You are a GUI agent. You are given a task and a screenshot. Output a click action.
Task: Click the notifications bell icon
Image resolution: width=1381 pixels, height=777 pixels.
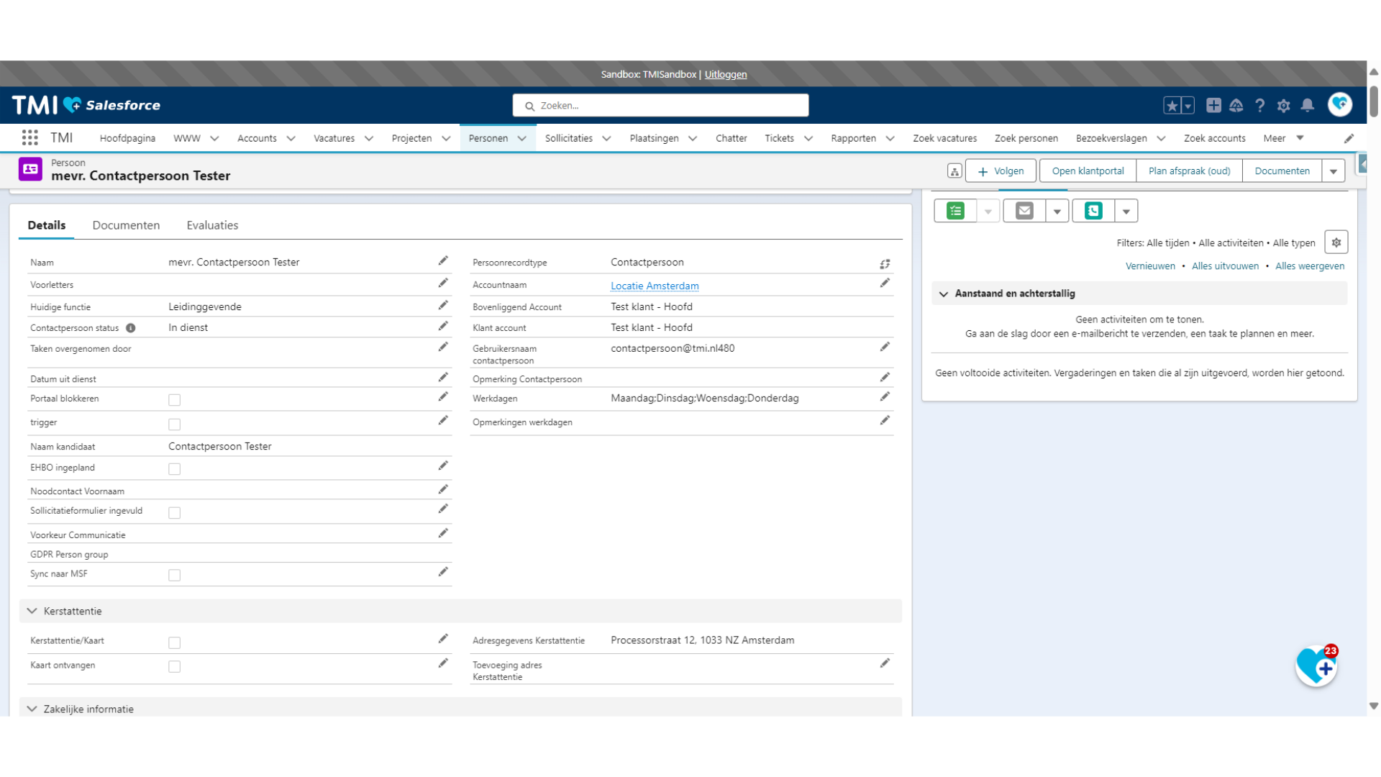(x=1307, y=105)
